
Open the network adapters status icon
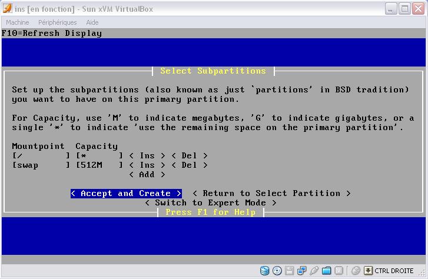301,271
